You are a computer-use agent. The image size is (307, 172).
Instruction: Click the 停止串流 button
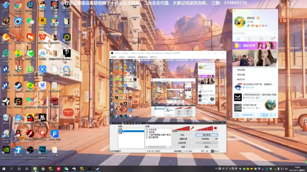pyautogui.click(x=206, y=135)
